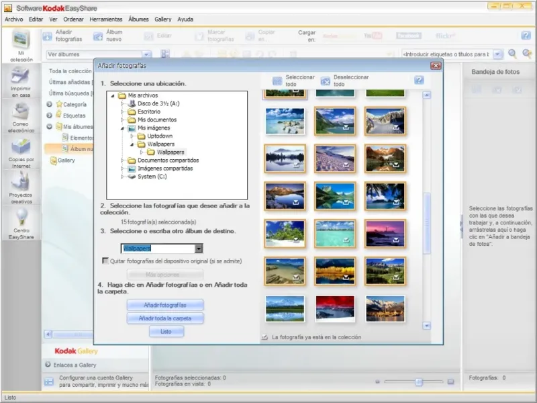
Task: Click Deseleccionar todo icon in dialog
Action: pyautogui.click(x=326, y=81)
